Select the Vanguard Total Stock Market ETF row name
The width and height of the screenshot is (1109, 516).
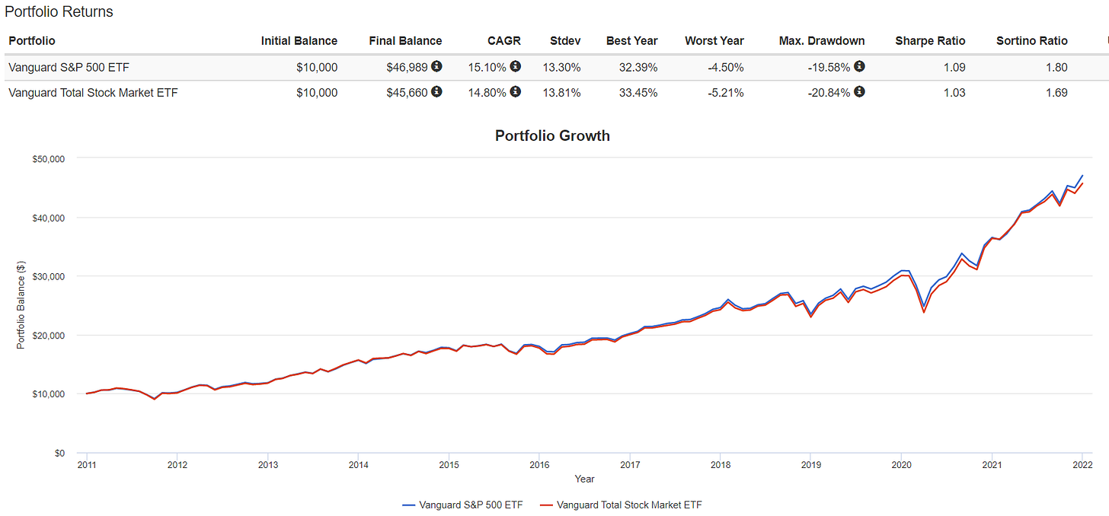pyautogui.click(x=94, y=92)
